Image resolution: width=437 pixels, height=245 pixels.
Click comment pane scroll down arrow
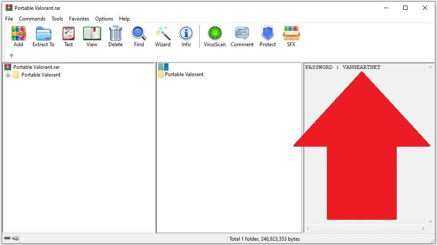(430, 221)
